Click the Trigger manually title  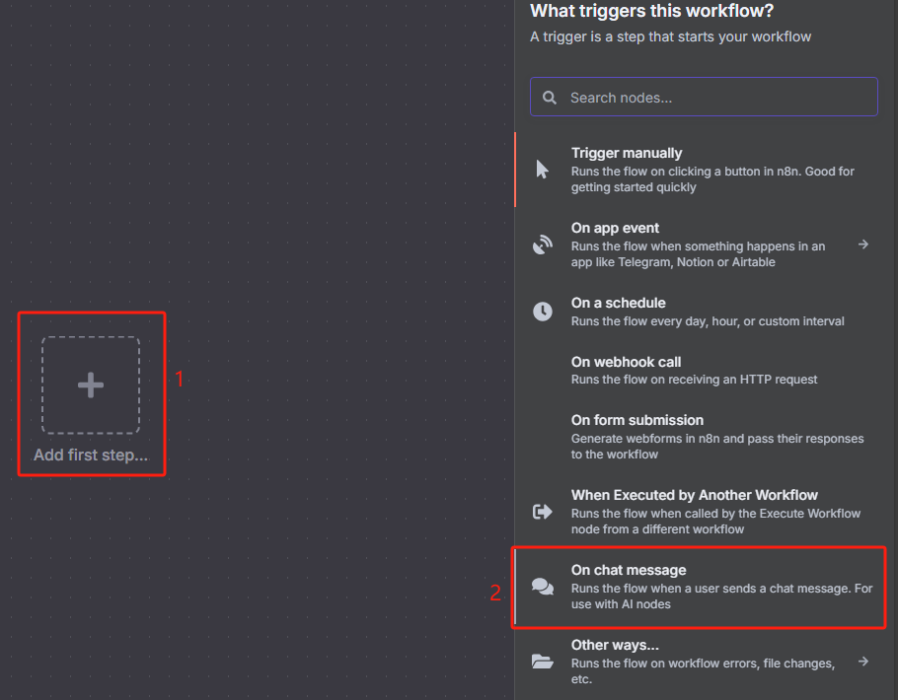click(627, 153)
